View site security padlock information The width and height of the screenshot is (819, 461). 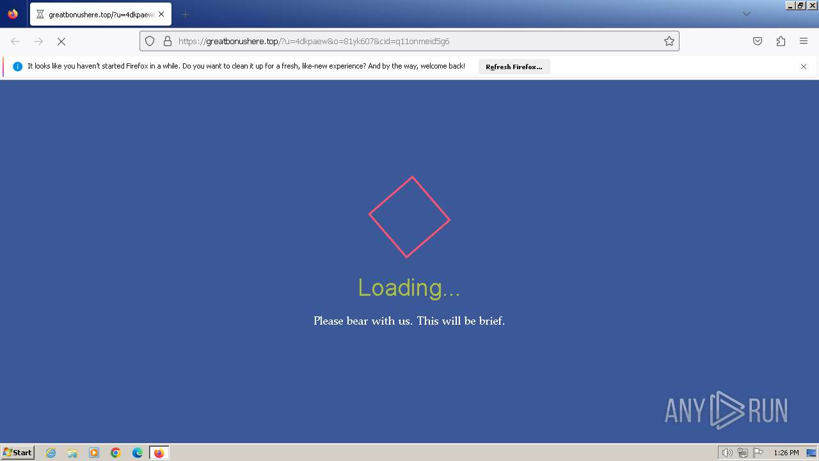click(x=168, y=41)
